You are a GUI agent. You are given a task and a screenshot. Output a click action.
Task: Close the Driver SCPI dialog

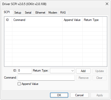(x=107, y=4)
